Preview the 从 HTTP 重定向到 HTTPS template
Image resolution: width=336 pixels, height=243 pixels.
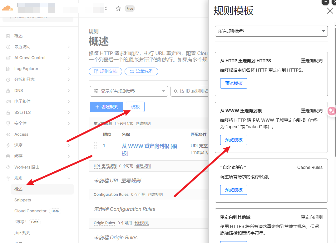tap(234, 84)
